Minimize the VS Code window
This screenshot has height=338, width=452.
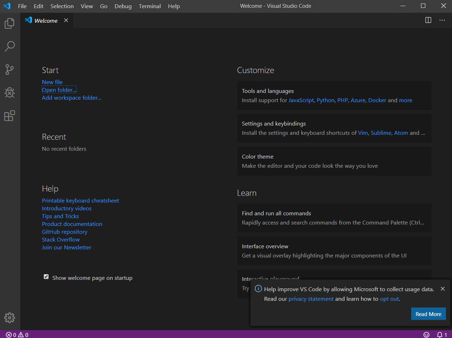point(403,6)
